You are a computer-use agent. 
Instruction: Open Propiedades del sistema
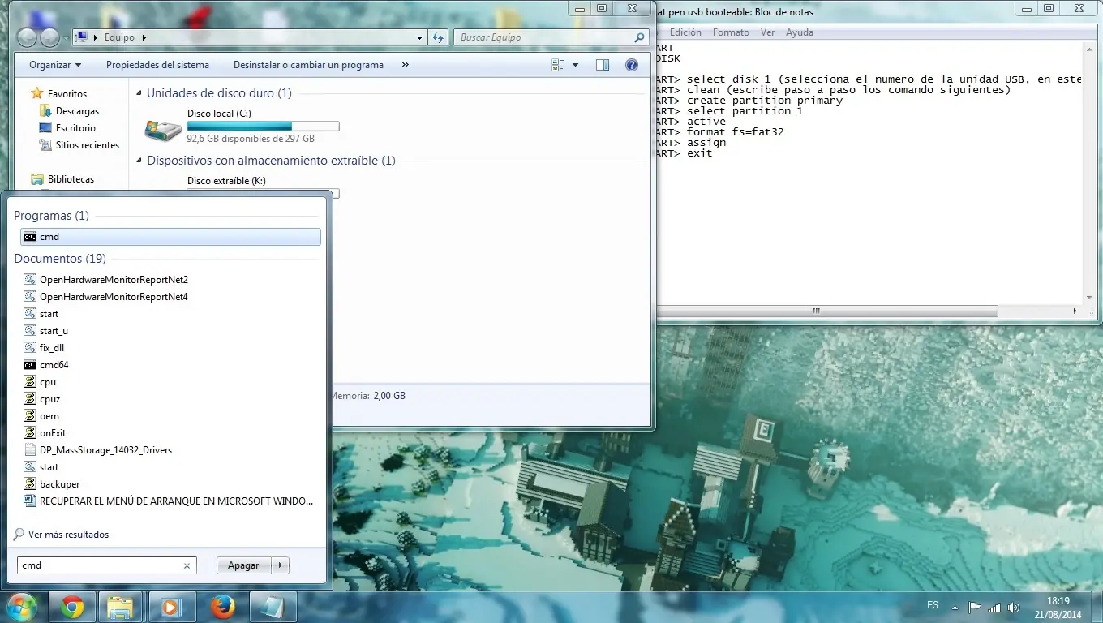pos(157,65)
